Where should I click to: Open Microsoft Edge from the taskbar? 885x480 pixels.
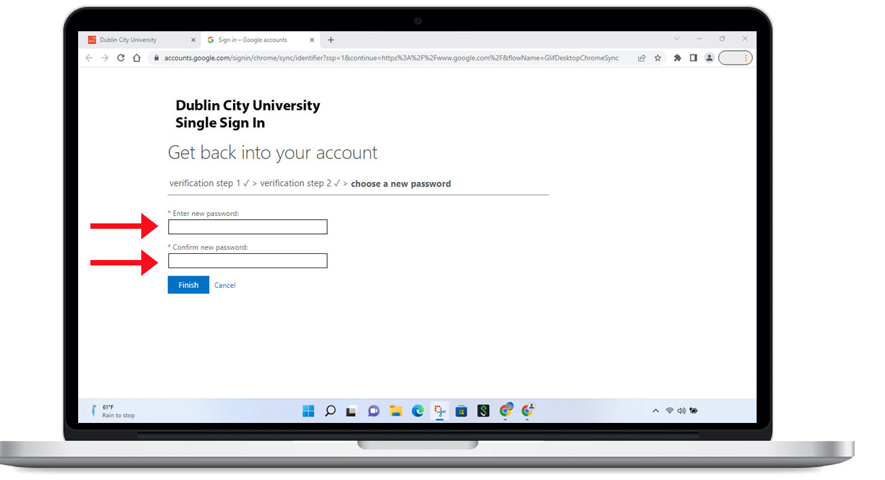tap(418, 411)
